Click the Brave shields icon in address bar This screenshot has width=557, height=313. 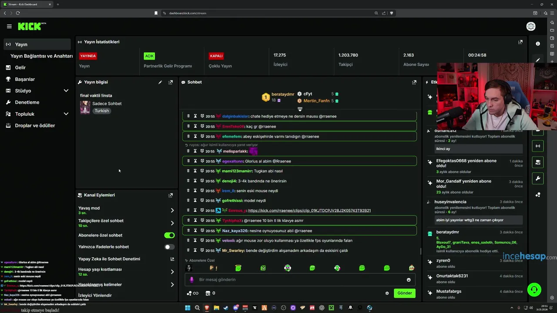click(391, 13)
